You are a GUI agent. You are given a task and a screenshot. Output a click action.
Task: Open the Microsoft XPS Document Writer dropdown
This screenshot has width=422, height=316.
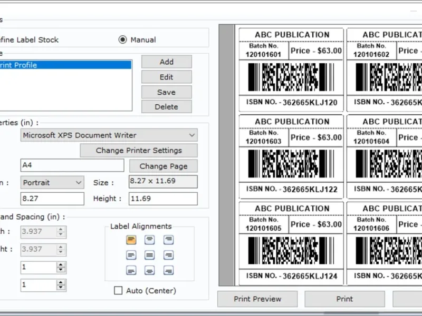(109, 135)
